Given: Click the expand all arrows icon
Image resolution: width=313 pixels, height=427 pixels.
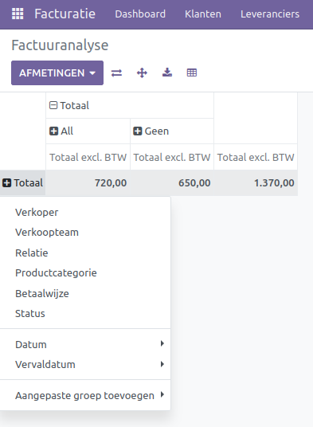Looking at the screenshot, I should 142,73.
